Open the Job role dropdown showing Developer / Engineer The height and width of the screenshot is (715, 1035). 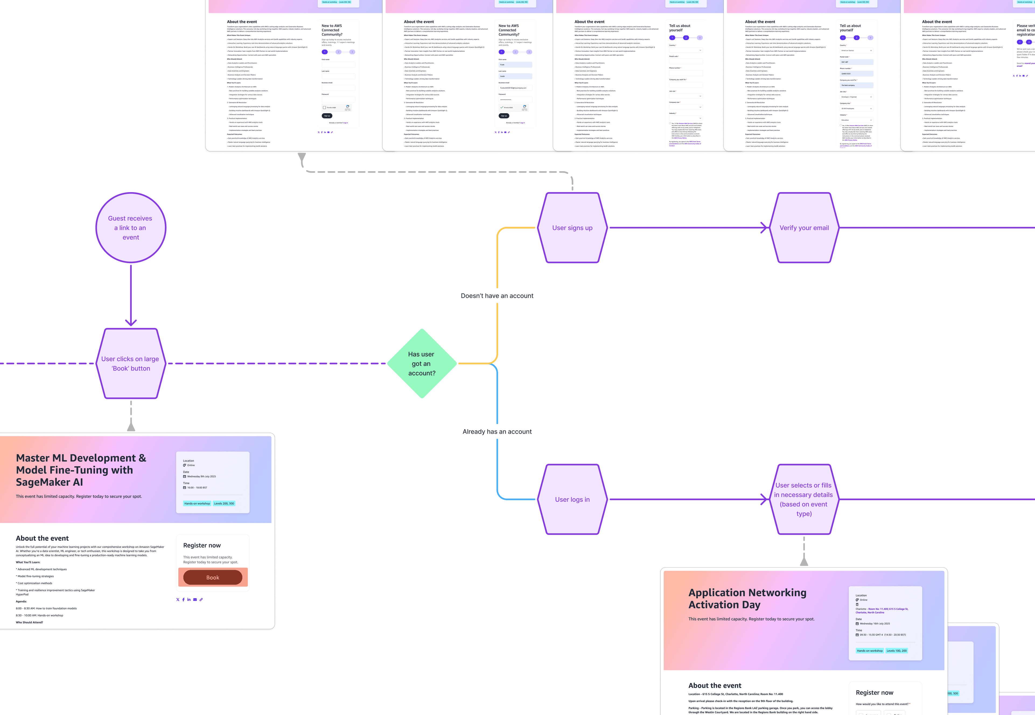856,97
